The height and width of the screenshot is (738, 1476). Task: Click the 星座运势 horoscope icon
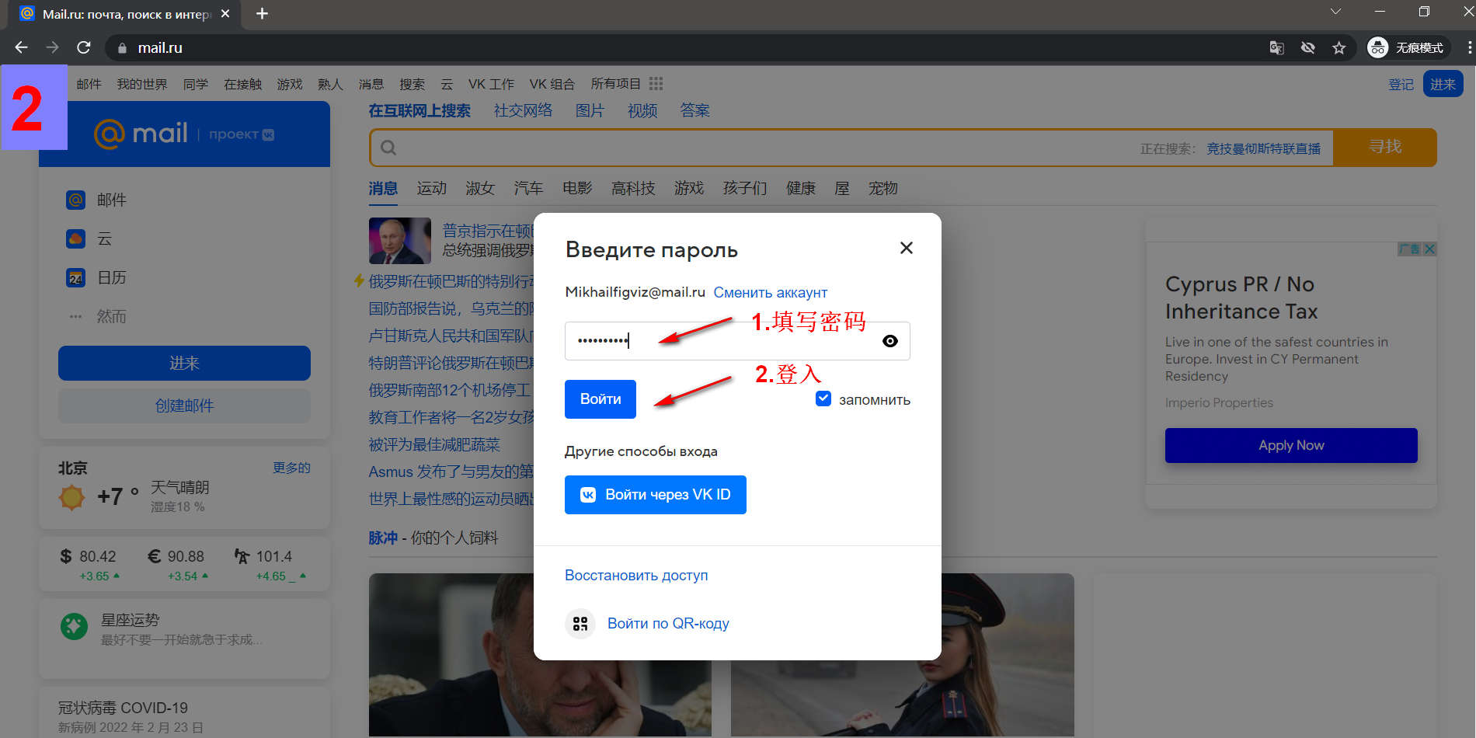(75, 626)
